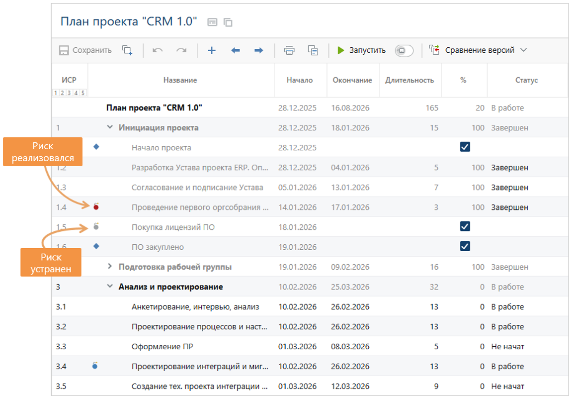Collapse the Анализ и проектирование group
The width and height of the screenshot is (571, 398).
tap(110, 287)
